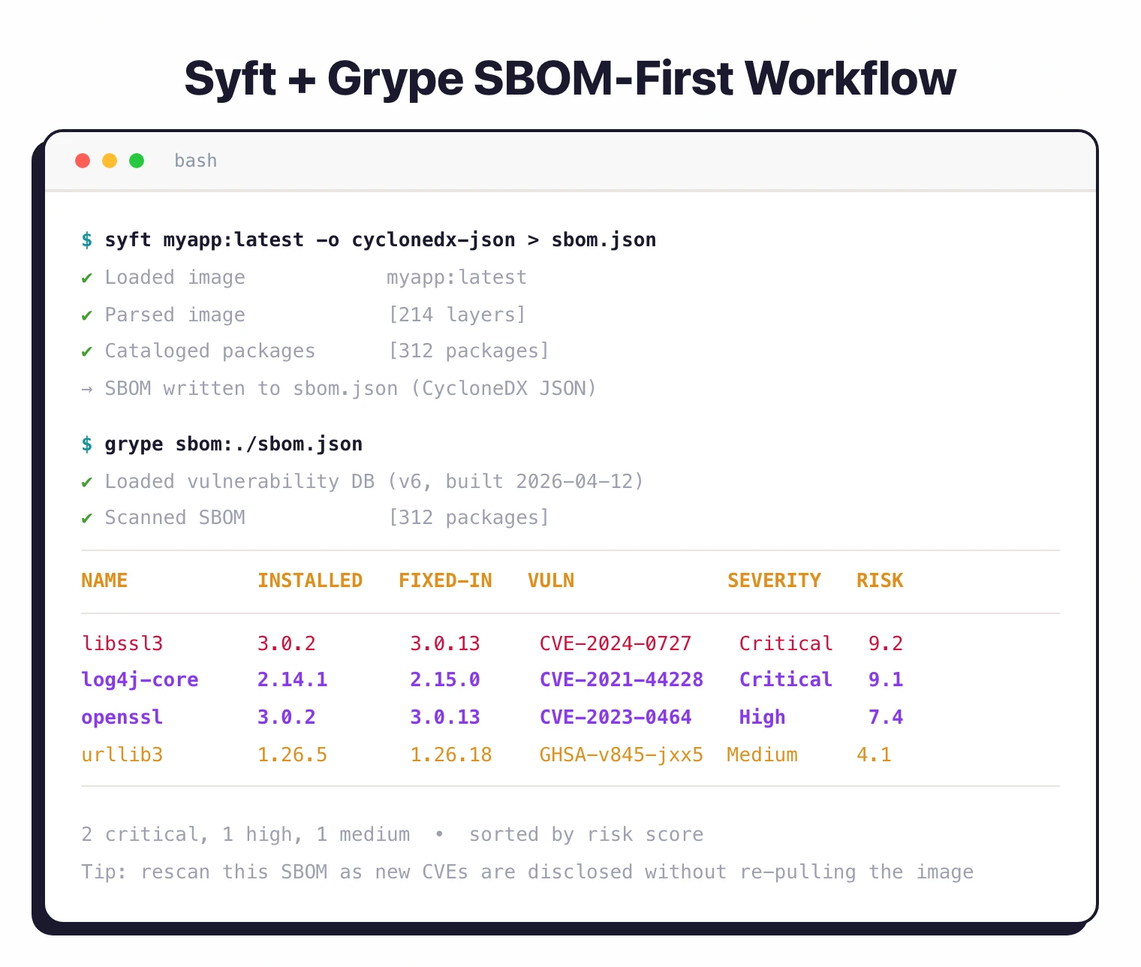
Task: Click the arrow icon before SBOM written line
Action: (x=86, y=388)
